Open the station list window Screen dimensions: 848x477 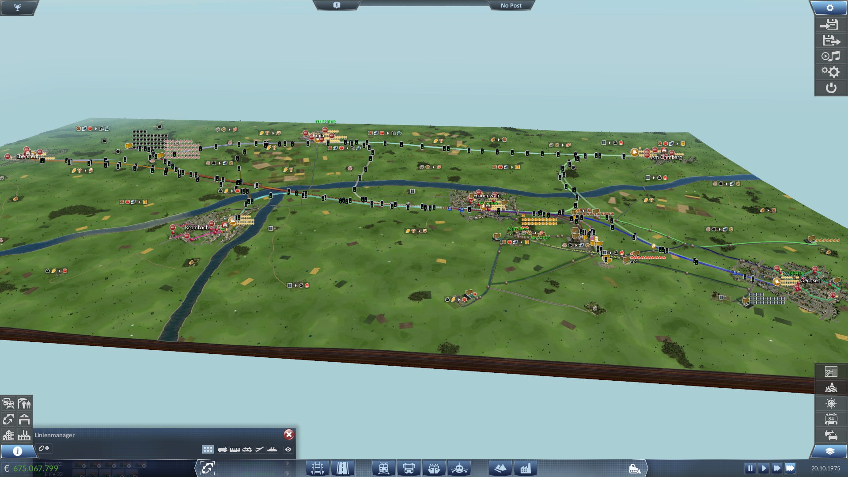(x=24, y=403)
